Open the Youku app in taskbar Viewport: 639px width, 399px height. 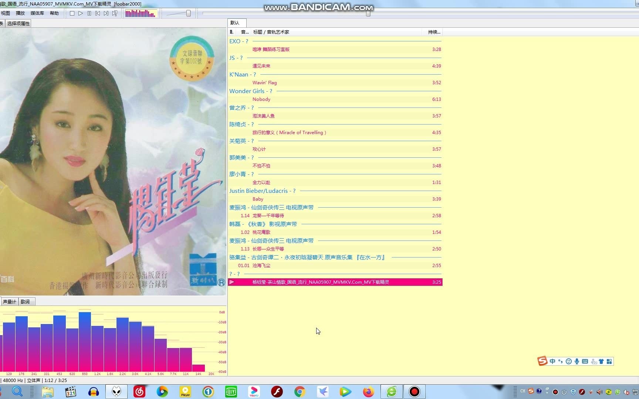click(x=254, y=392)
